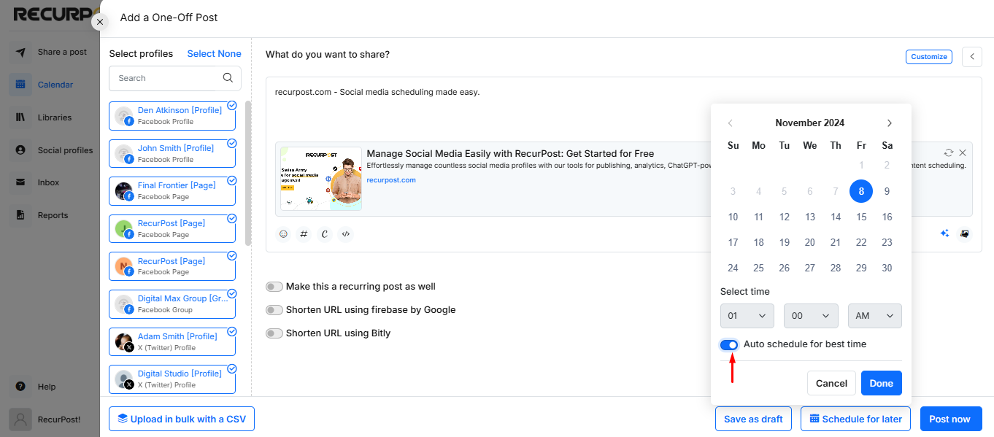Go to previous month in calendar
Screen dimensions: 994x437
(x=731, y=123)
